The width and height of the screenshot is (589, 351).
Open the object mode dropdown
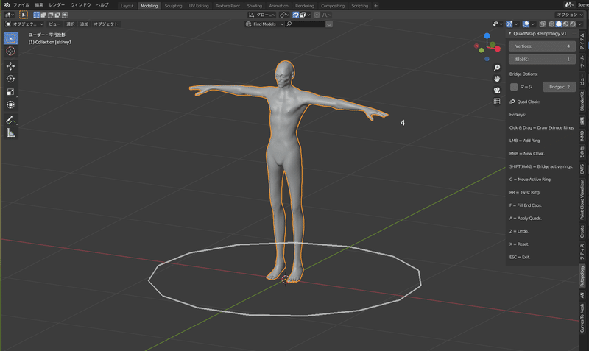coord(24,24)
